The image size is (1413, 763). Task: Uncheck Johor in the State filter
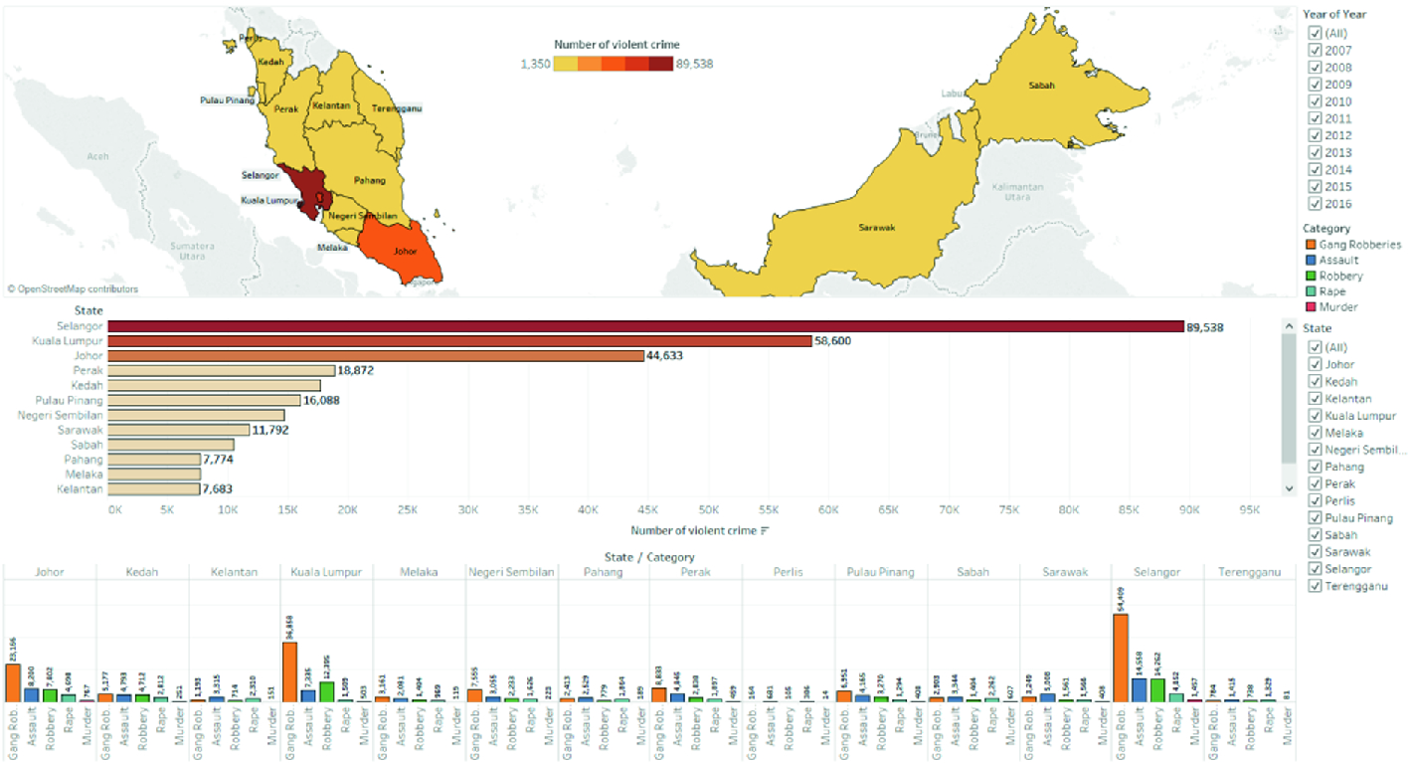click(x=1315, y=364)
